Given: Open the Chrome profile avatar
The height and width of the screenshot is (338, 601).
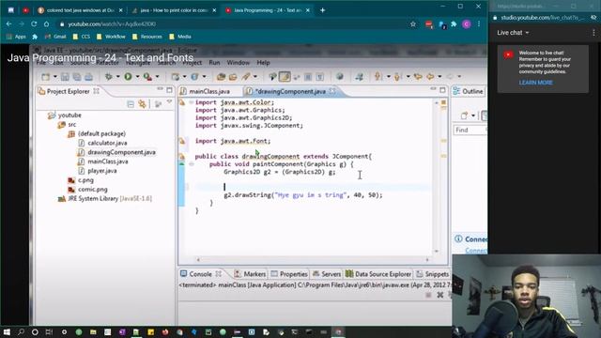Looking at the screenshot, I should tap(467, 24).
